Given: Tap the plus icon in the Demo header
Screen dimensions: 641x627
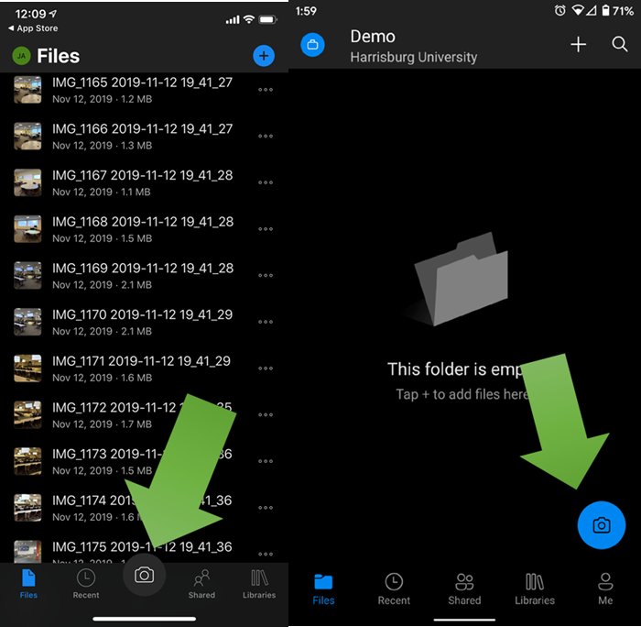Looking at the screenshot, I should coord(578,44).
